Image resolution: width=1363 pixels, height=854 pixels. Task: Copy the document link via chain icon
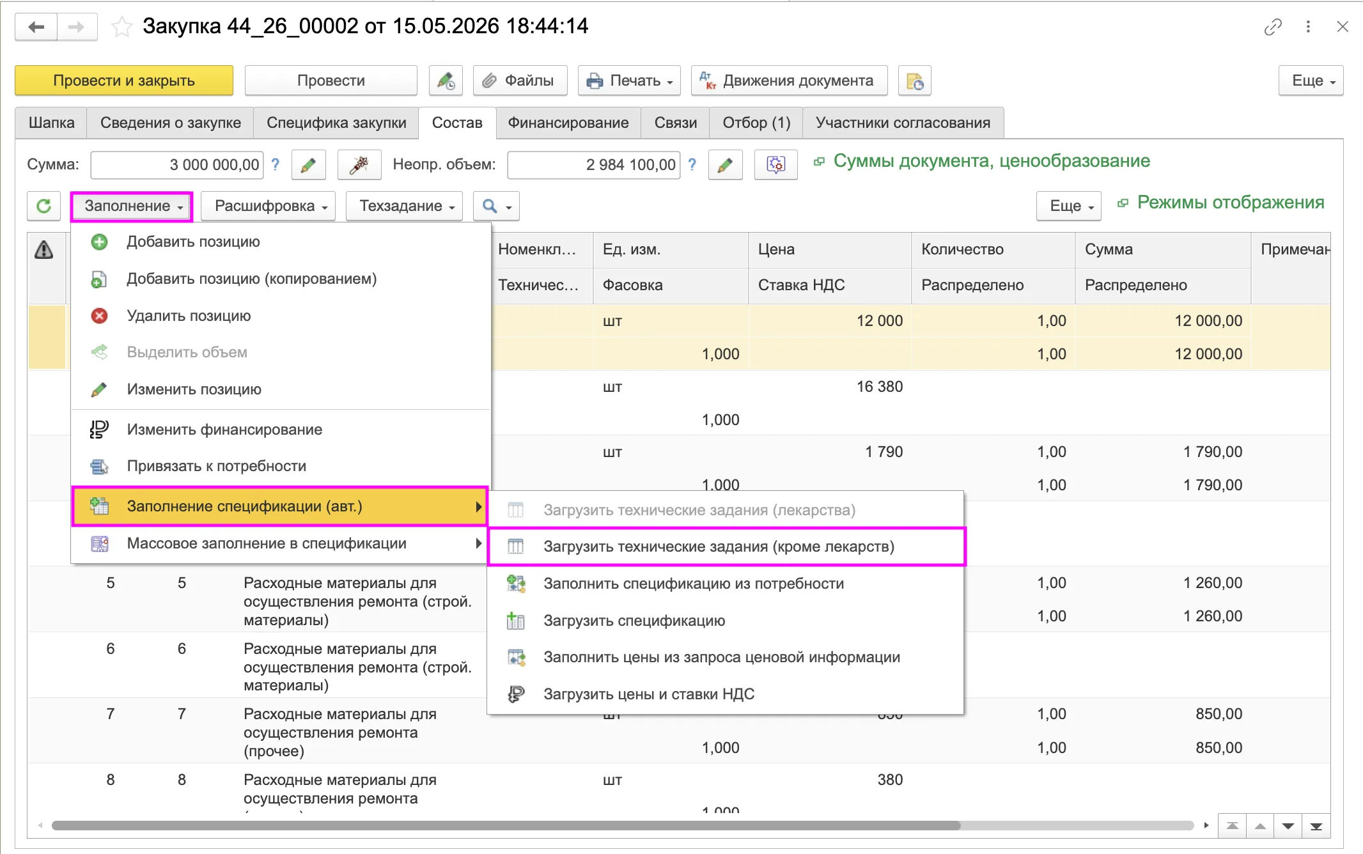(x=1273, y=27)
